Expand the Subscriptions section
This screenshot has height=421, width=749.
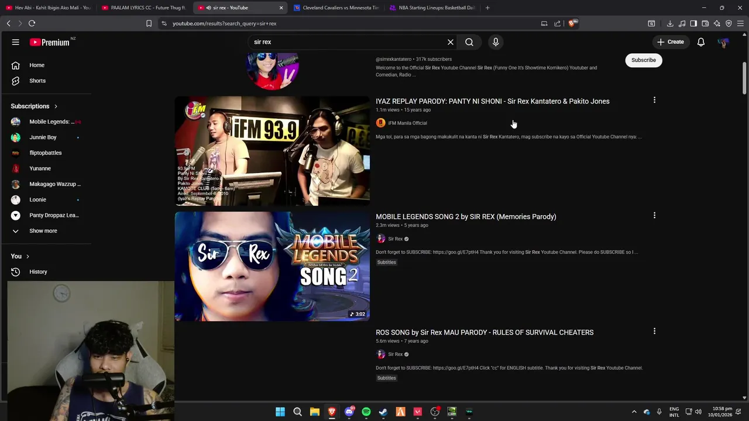34,106
